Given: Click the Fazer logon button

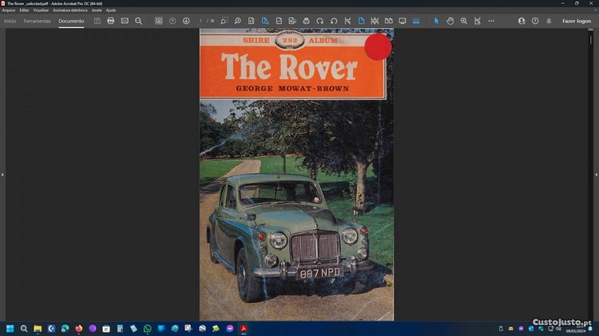Looking at the screenshot, I should tap(576, 21).
